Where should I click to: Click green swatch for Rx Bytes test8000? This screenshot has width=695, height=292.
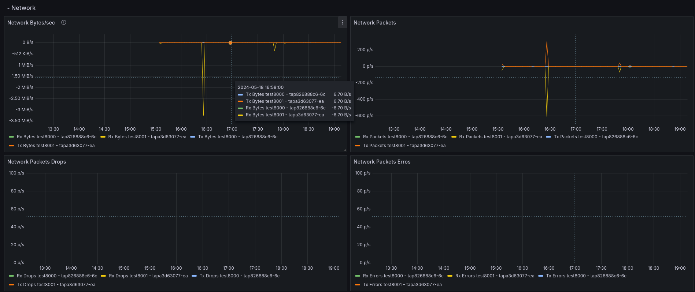click(x=11, y=137)
